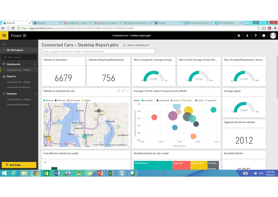This screenshot has height=197, width=278.
Task: Switch to the cisco.webex.com tab
Action: point(138,23)
